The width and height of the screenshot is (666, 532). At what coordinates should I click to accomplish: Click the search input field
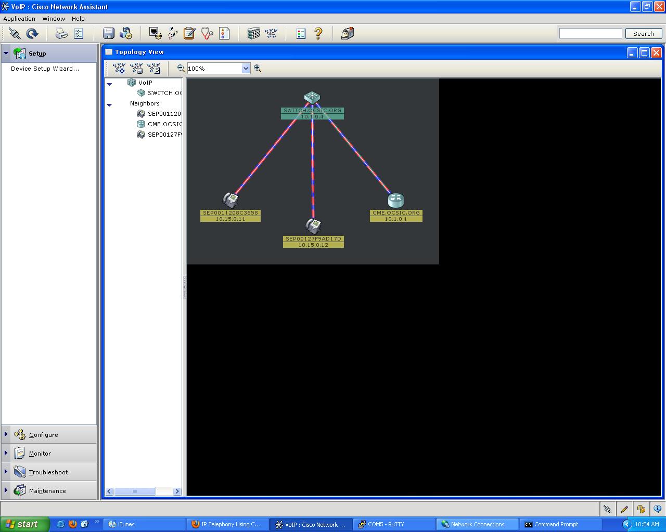(591, 33)
